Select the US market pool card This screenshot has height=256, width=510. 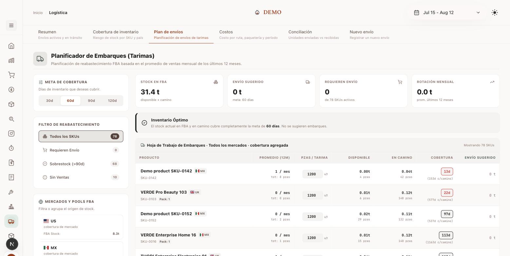(x=82, y=227)
